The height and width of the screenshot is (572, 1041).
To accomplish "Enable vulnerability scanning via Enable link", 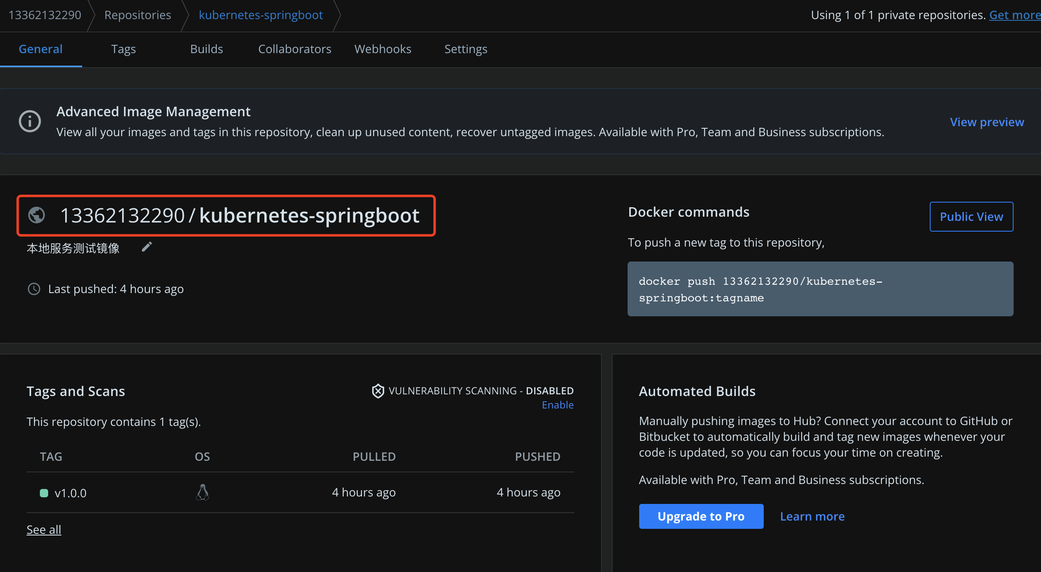I will coord(557,405).
